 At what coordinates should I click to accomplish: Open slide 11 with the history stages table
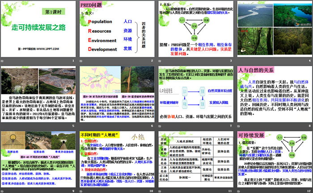195,158
